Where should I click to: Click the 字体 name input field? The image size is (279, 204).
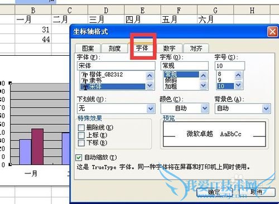116,66
